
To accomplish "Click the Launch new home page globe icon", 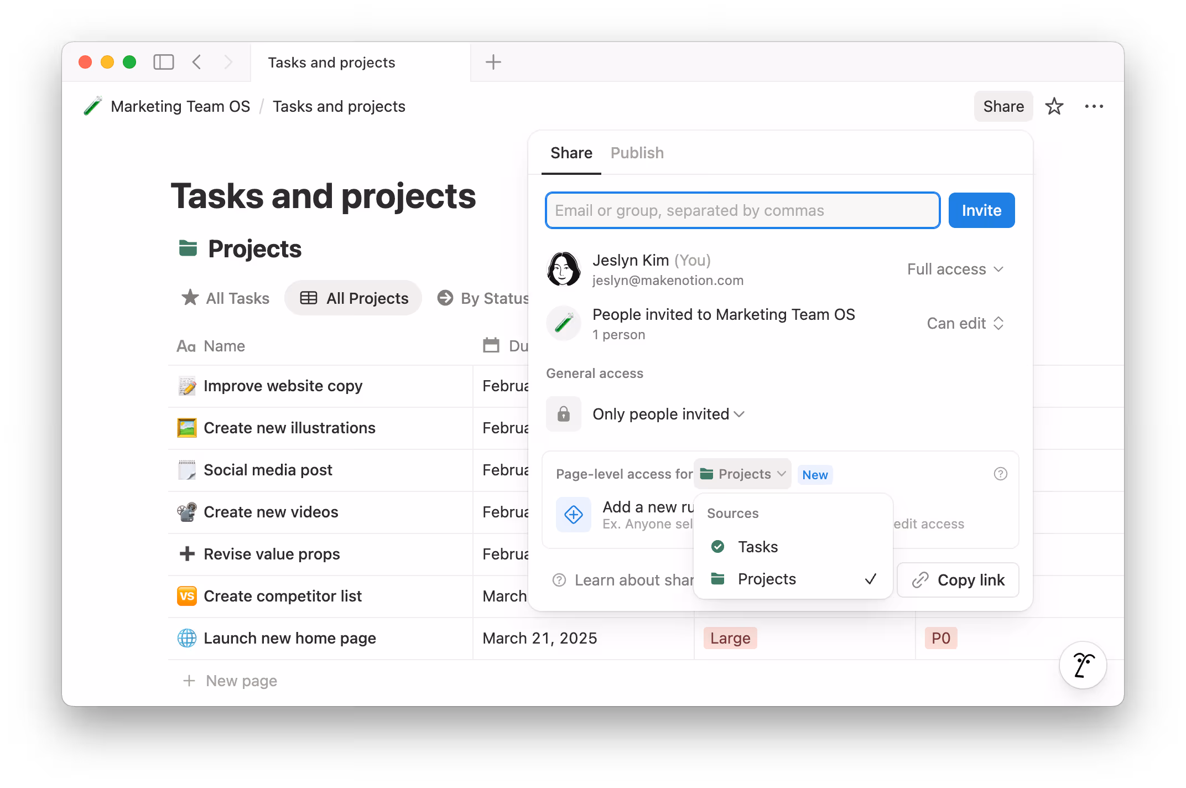I will (x=187, y=638).
